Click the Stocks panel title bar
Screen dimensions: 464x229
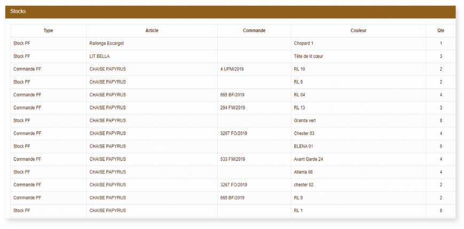tap(231, 12)
